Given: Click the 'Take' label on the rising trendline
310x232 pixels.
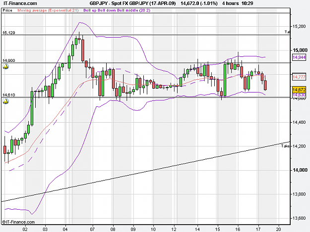Looking at the screenshot, I should (286, 146).
